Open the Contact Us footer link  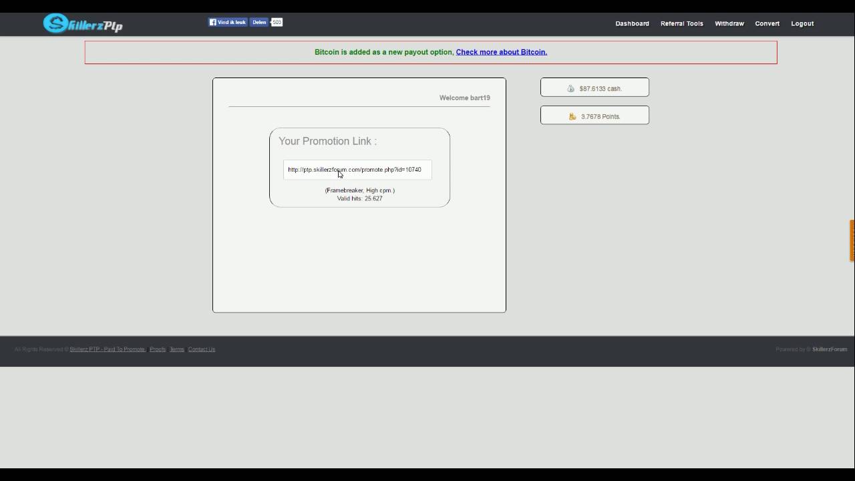click(202, 349)
